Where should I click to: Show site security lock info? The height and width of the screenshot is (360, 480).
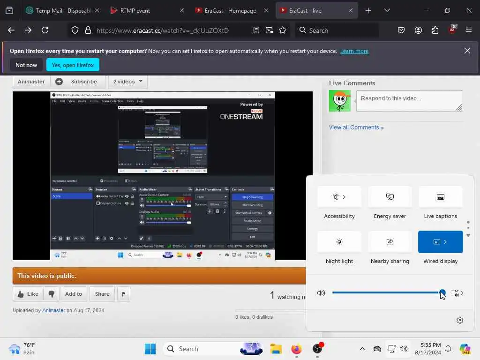coord(88,30)
